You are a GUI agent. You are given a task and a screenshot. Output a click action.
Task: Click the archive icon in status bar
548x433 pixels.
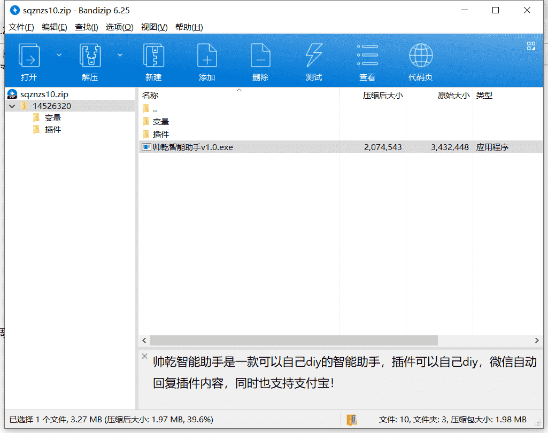[x=352, y=420]
